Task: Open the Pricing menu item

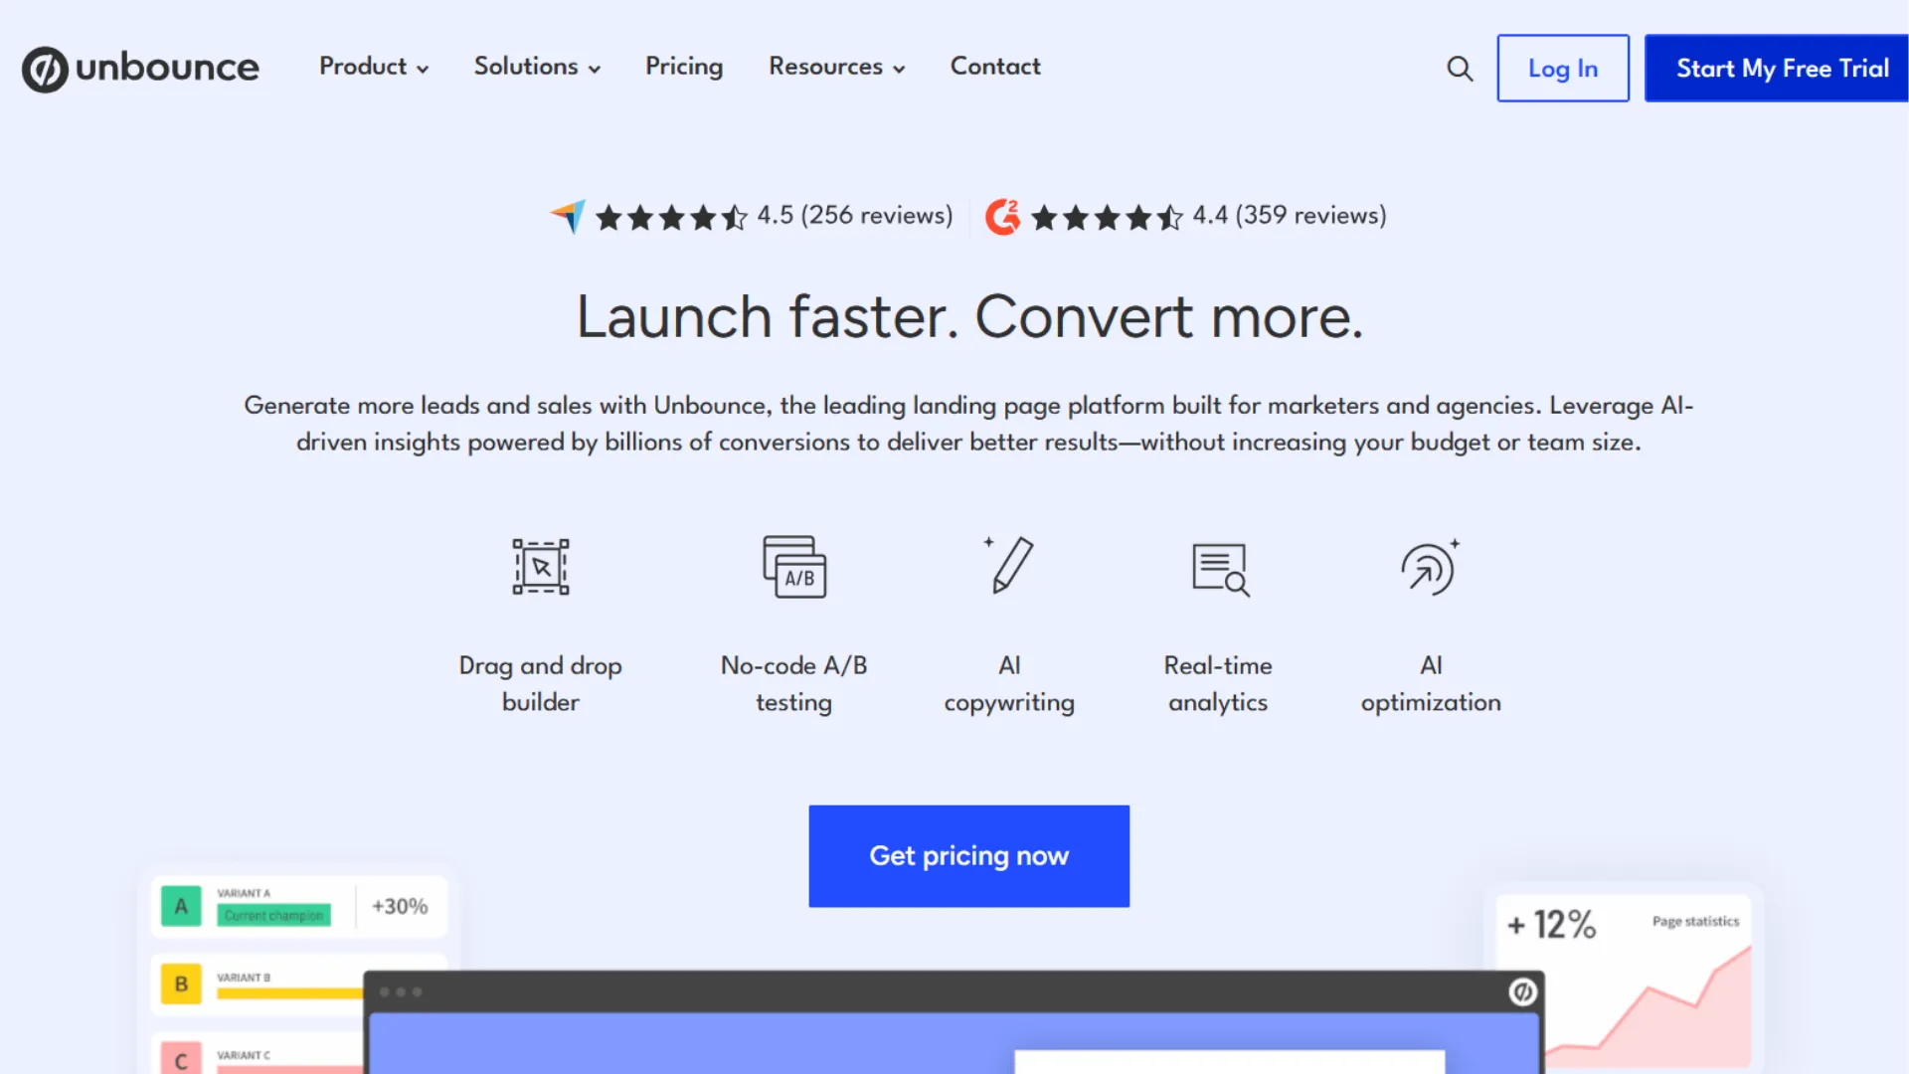Action: pyautogui.click(x=683, y=67)
